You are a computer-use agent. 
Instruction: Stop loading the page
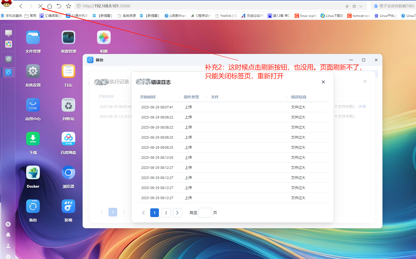[40, 6]
